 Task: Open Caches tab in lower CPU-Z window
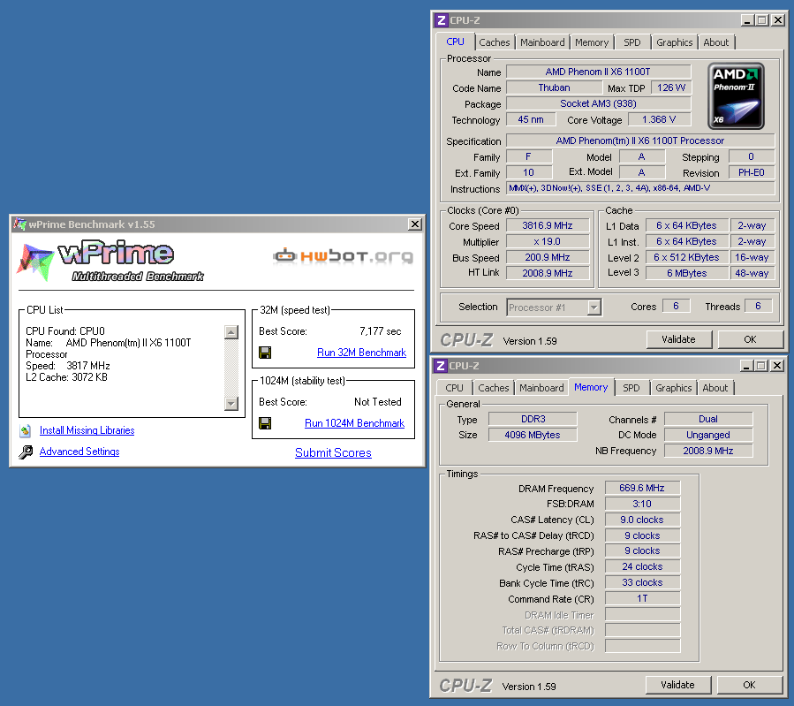[493, 388]
